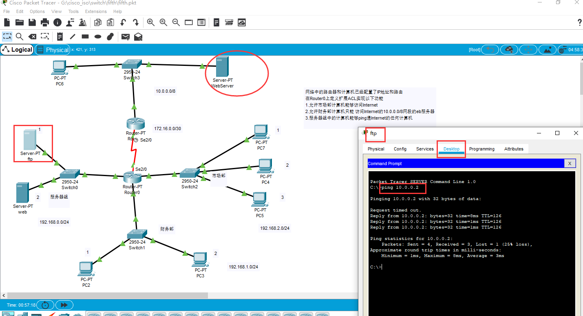Screen dimensions: 583x316
Task: Open the View menu
Action: tap(57, 11)
